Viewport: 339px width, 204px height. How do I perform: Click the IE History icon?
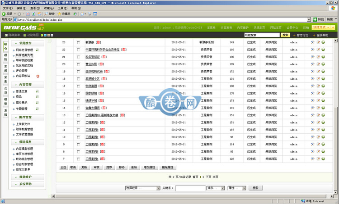75,14
